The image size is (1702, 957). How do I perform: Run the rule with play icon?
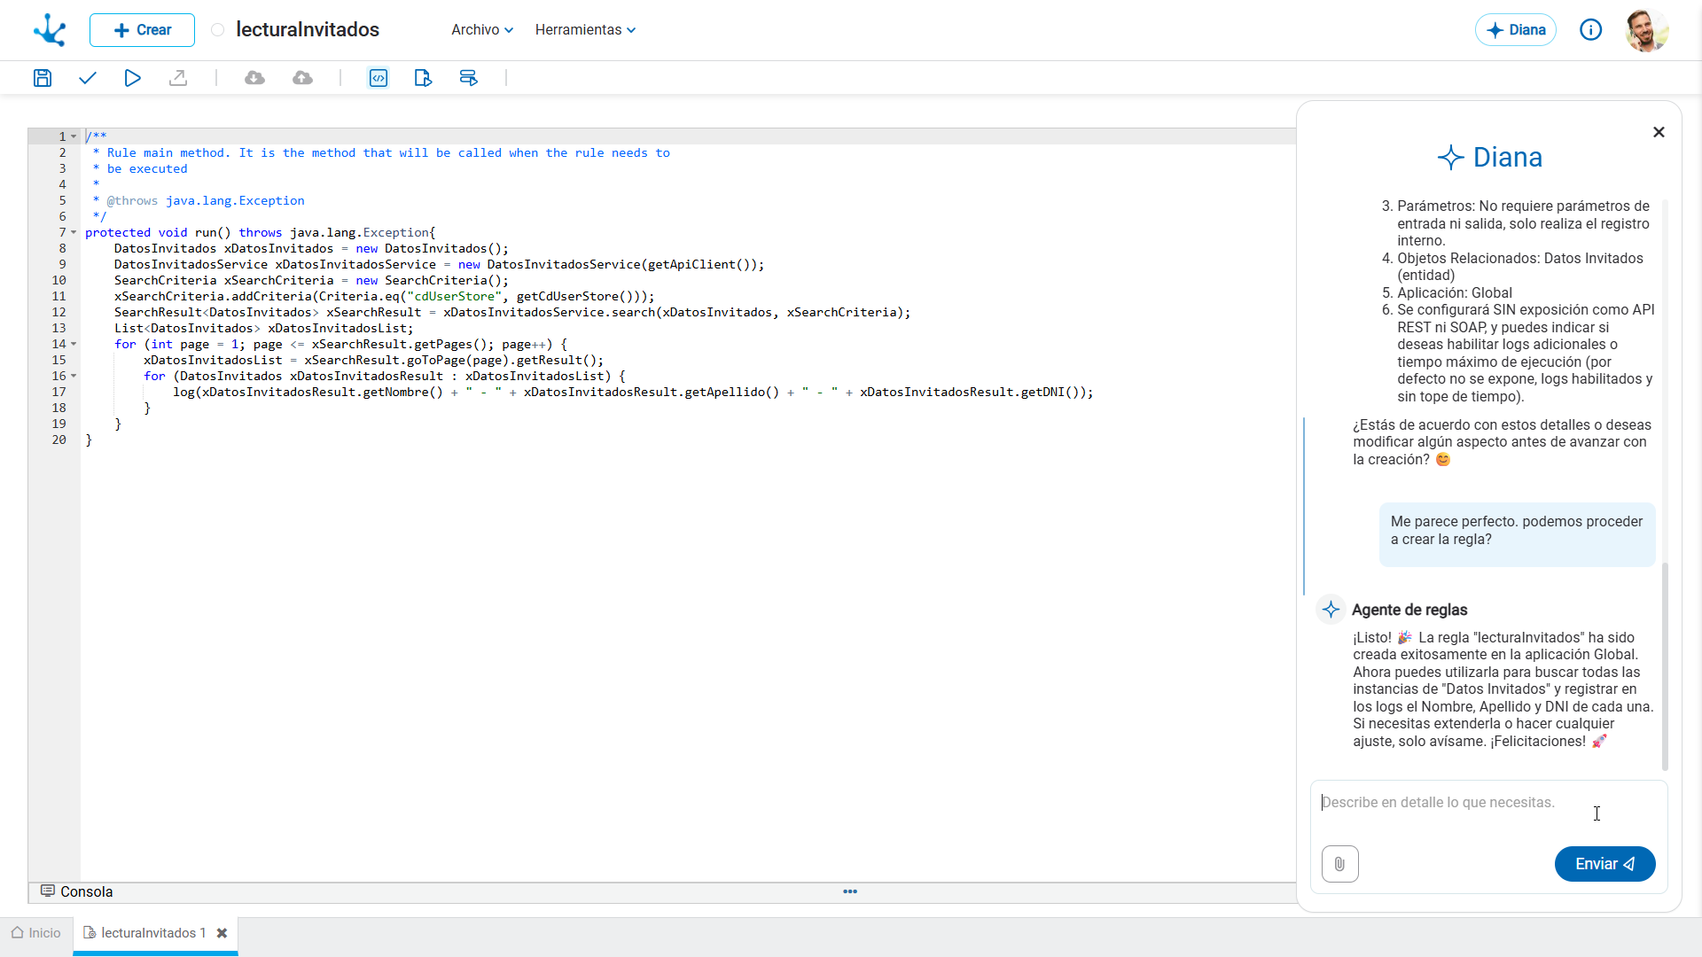click(x=132, y=78)
